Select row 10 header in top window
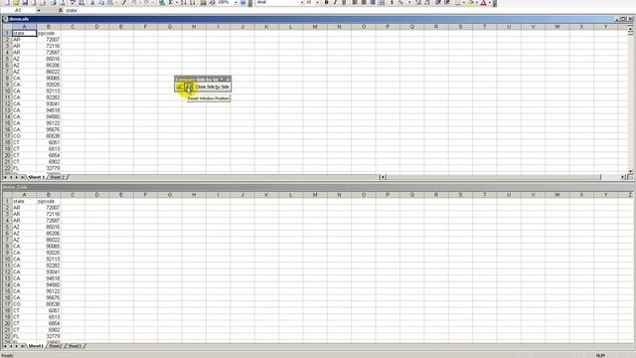636x358 pixels. pos(7,90)
